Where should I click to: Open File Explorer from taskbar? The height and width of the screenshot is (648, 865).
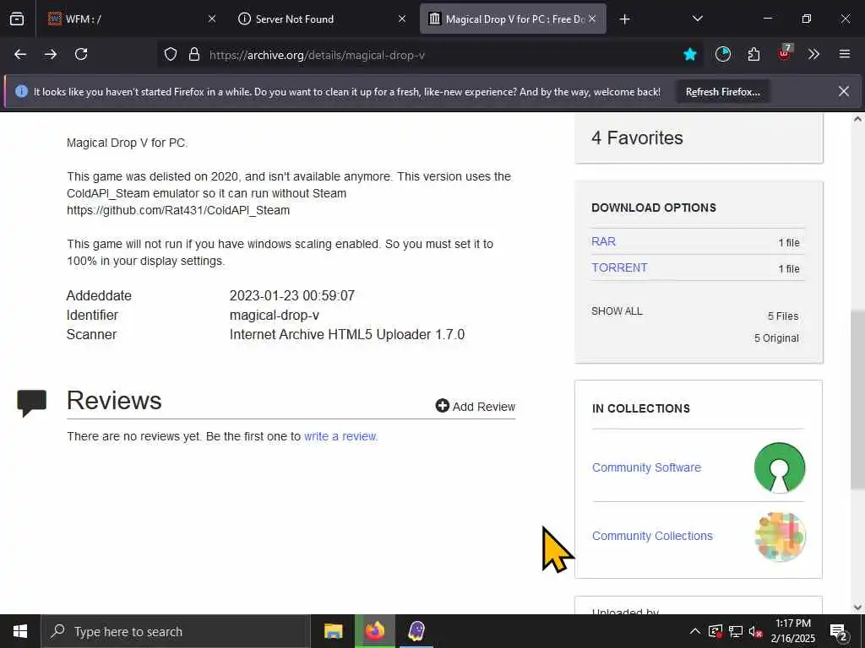coord(333,631)
